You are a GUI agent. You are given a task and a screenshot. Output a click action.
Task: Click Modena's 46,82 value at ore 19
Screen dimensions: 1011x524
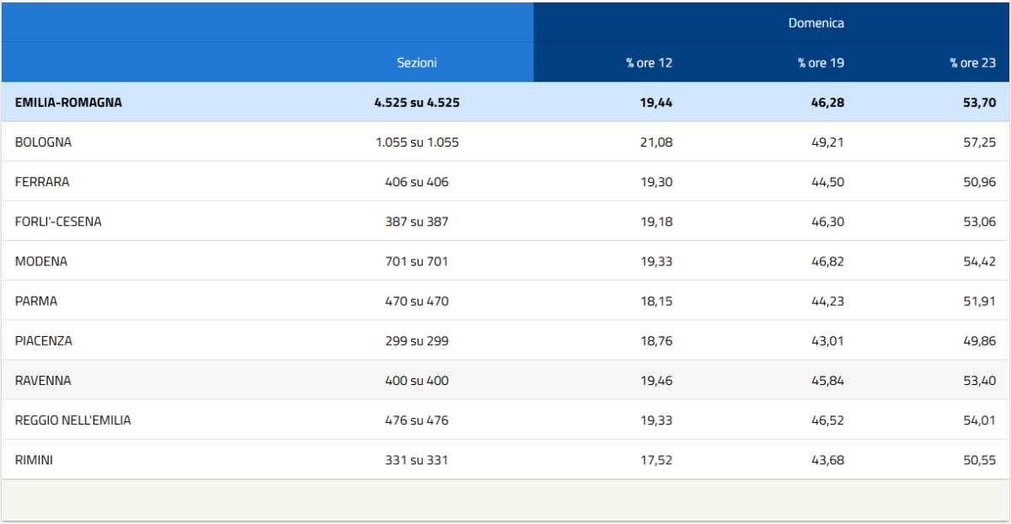[827, 261]
